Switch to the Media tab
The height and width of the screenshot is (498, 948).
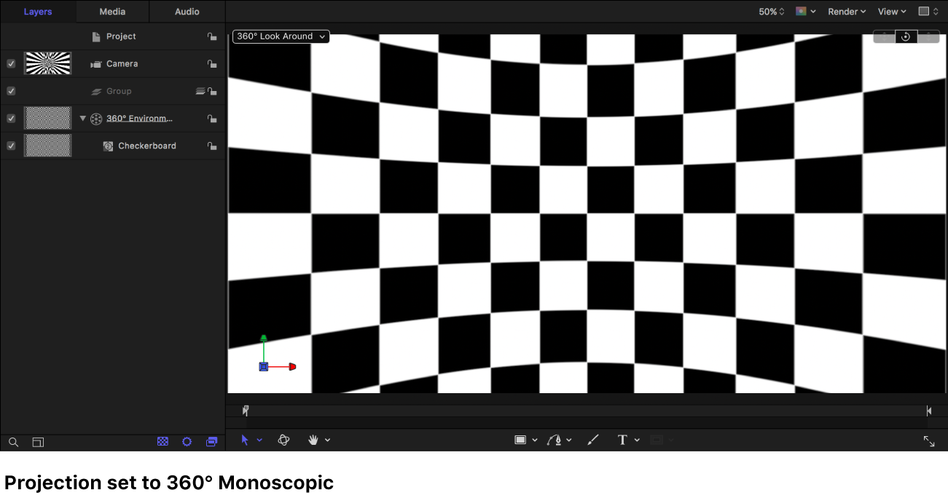(111, 11)
